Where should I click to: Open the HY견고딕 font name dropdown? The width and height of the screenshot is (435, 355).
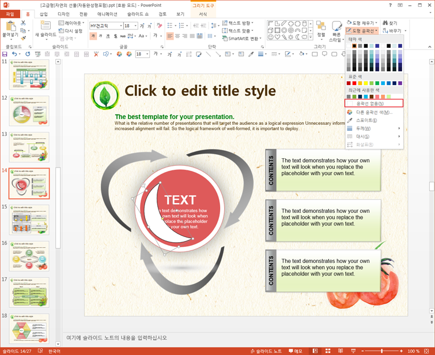coord(121,26)
